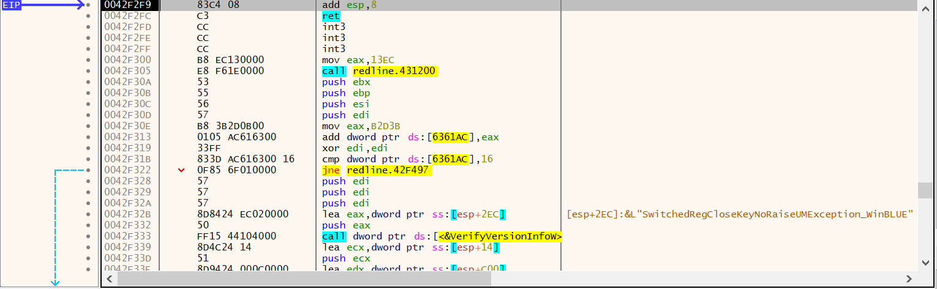The height and width of the screenshot is (289, 937).
Task: Toggle breakpoint dot beside address 0042F322
Action: (x=89, y=170)
